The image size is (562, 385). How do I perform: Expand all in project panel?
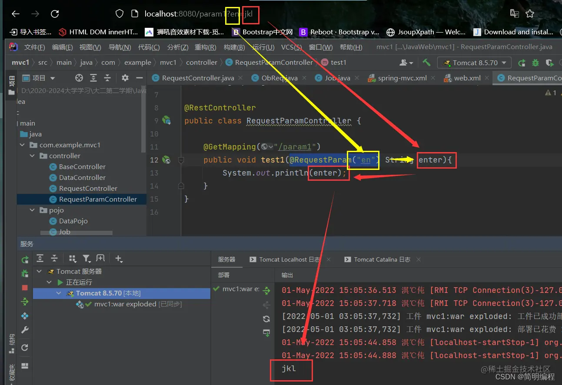tap(93, 78)
